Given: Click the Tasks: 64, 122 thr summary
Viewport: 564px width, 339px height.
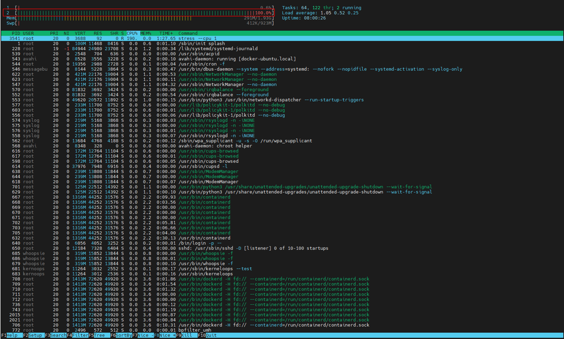Looking at the screenshot, I should point(321,8).
